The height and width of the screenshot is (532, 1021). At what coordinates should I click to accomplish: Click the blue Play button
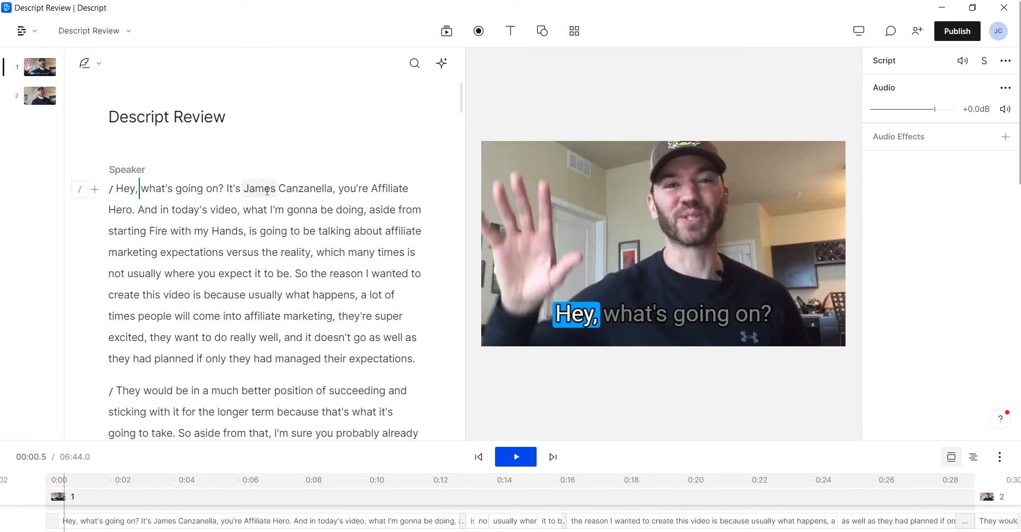pyautogui.click(x=516, y=457)
